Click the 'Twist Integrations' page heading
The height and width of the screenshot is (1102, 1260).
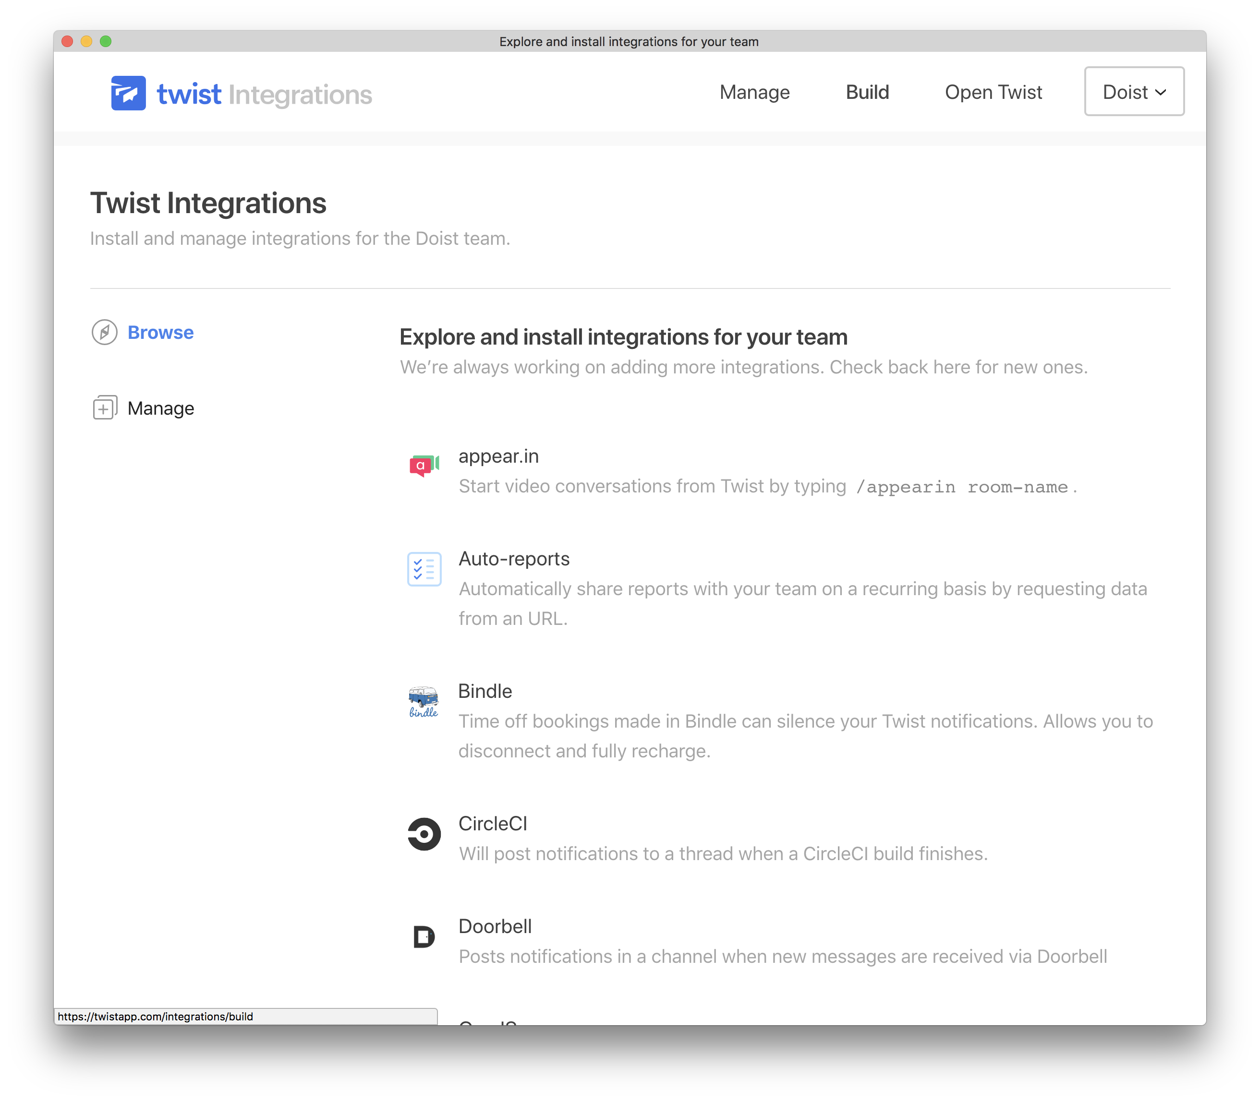point(208,203)
